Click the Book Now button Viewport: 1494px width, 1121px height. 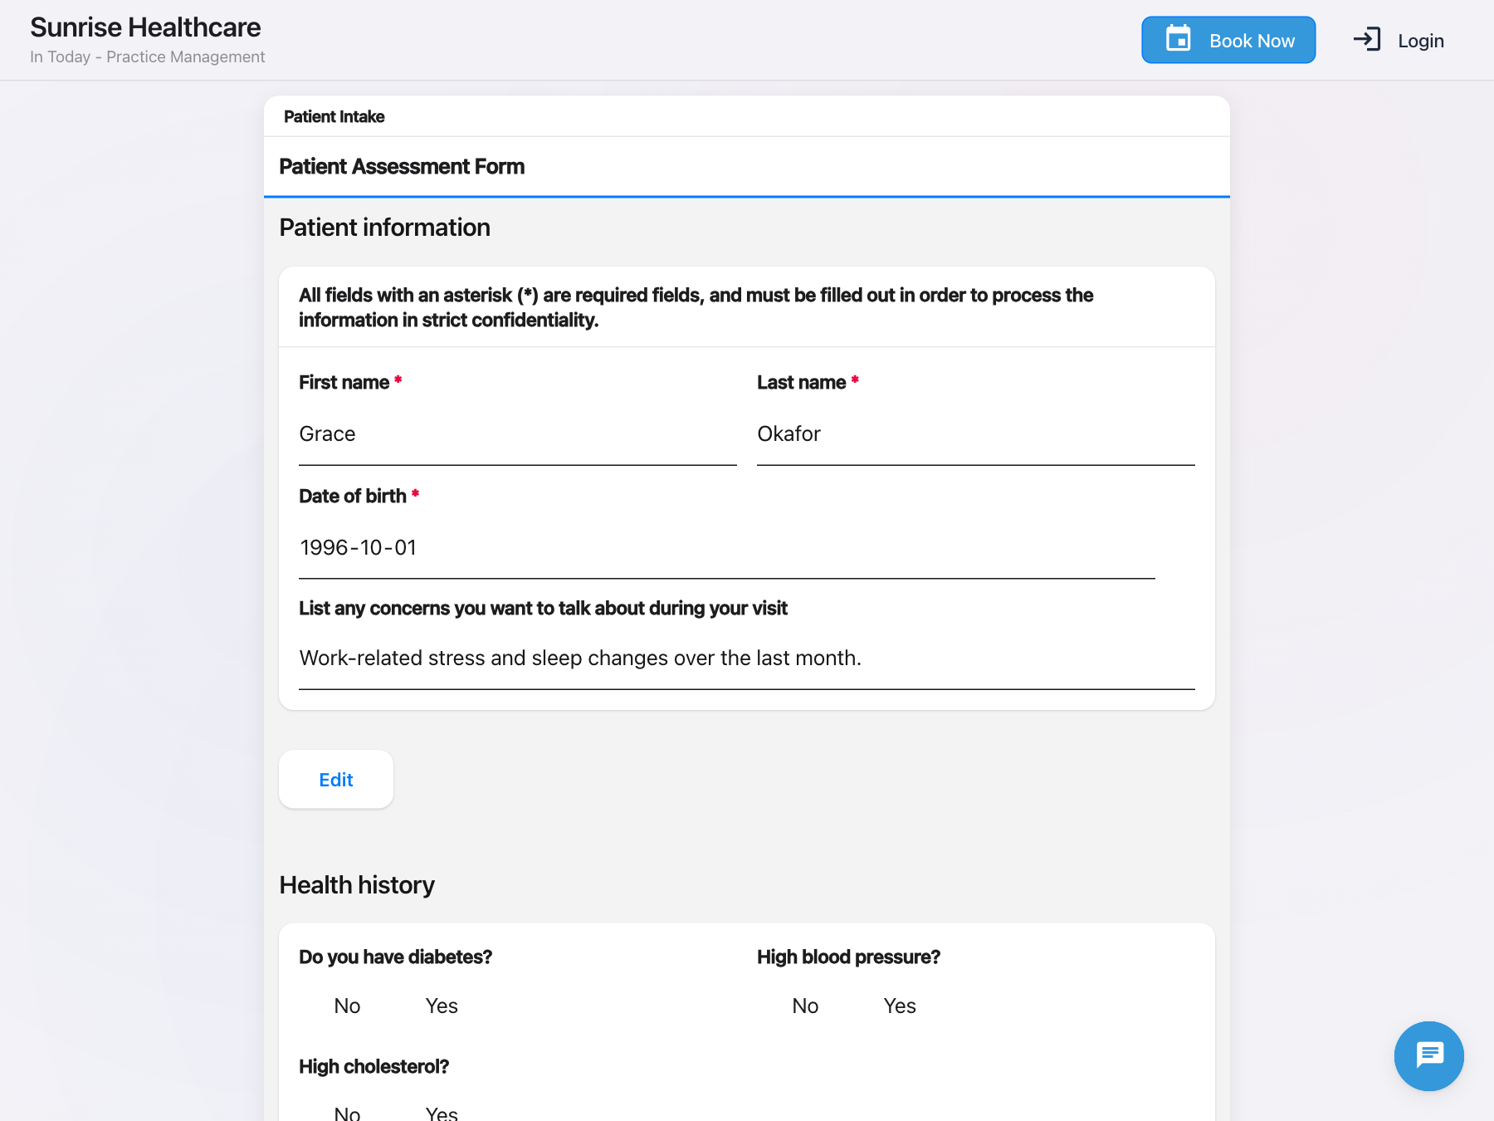[x=1228, y=40]
